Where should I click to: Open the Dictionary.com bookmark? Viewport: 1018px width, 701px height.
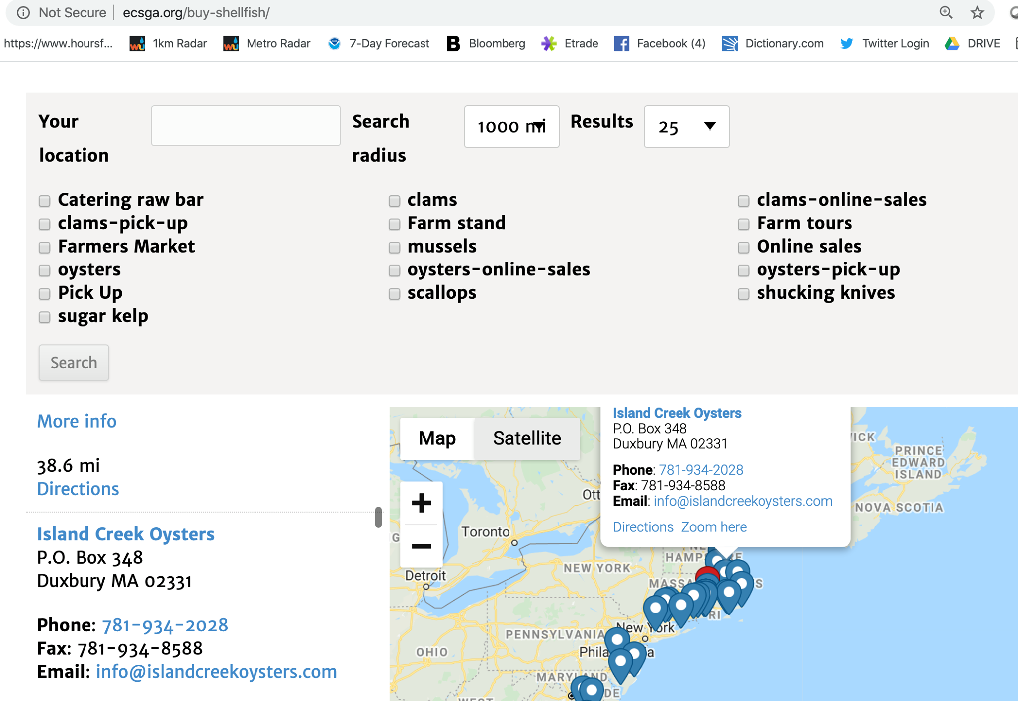[773, 44]
